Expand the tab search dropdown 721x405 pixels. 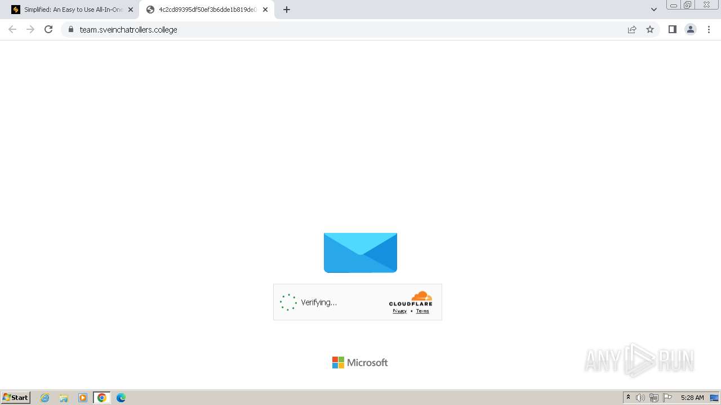(654, 10)
